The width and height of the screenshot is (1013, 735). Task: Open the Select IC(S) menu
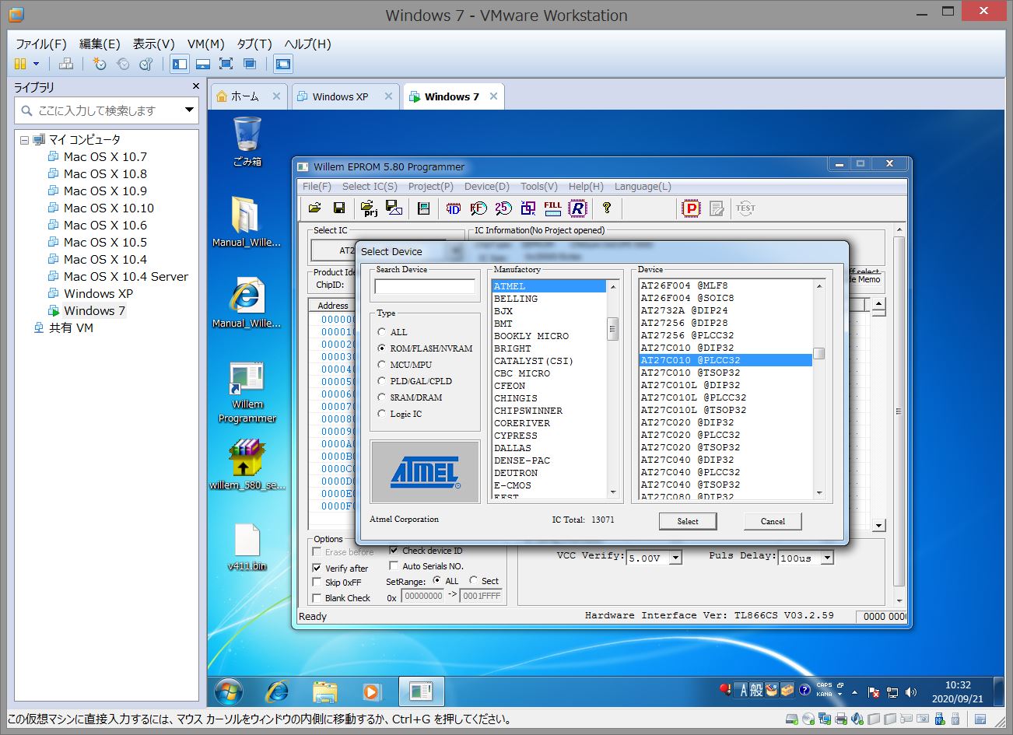coord(370,186)
